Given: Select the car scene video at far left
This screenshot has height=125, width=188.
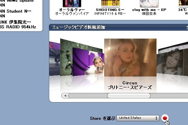Looking at the screenshot, I should pos(55,59).
